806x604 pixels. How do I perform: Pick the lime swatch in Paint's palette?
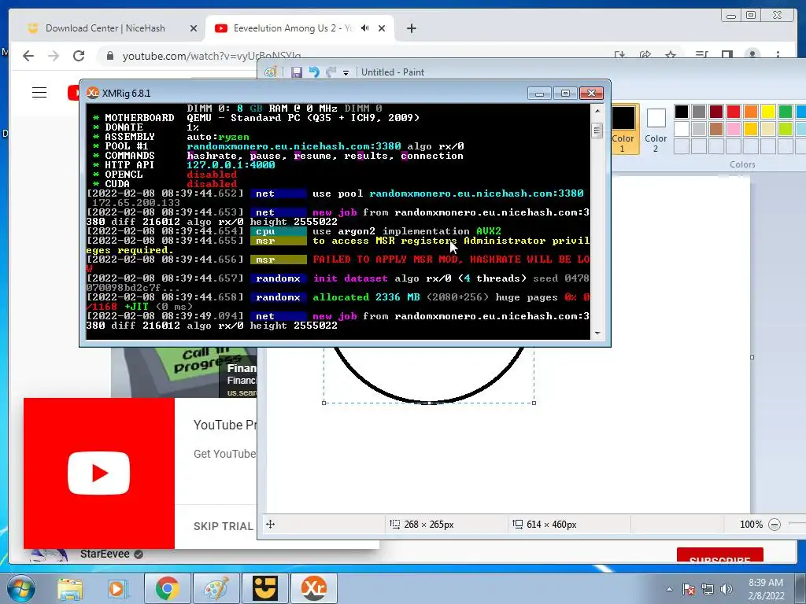point(786,129)
